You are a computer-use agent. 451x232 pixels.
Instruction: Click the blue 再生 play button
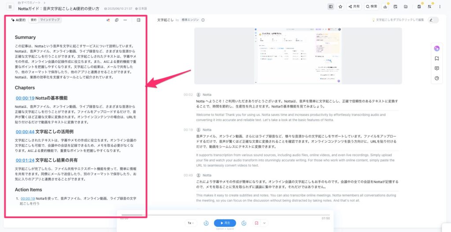coord(225,223)
